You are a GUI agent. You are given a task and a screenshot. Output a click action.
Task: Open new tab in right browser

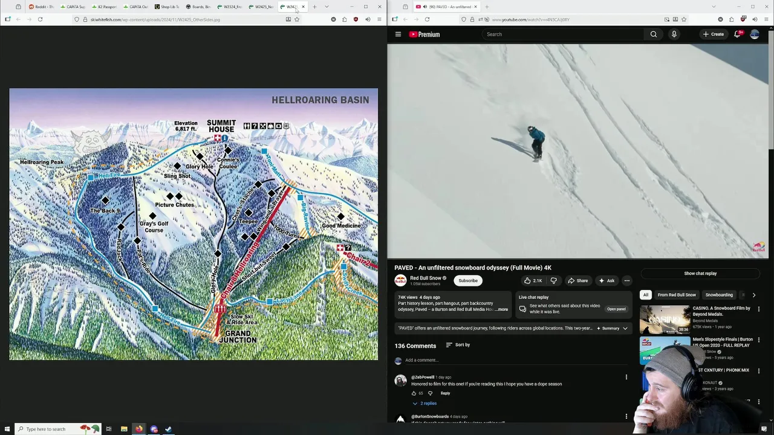point(487,7)
